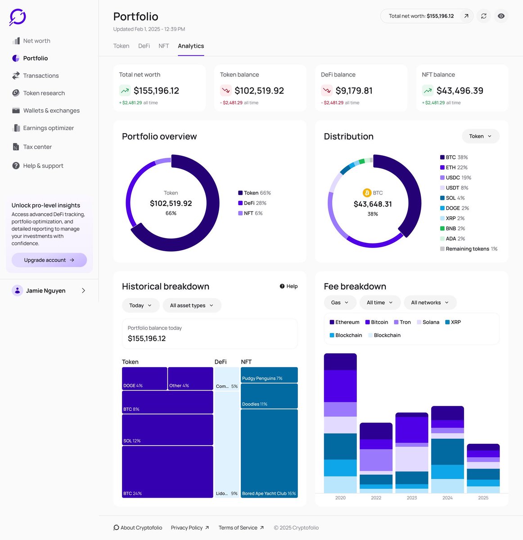Open Earnings optimizer icon
Screen dimensions: 523x540
(x=16, y=128)
